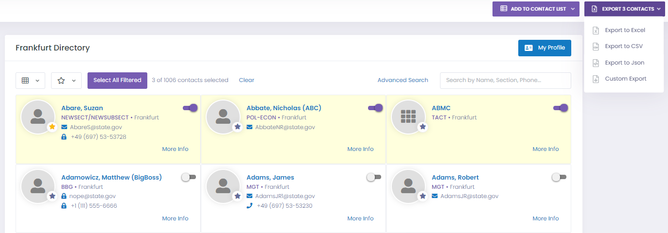Click ABMC grid avatar icon
Screen dimensions: 668x233
[x=408, y=116]
